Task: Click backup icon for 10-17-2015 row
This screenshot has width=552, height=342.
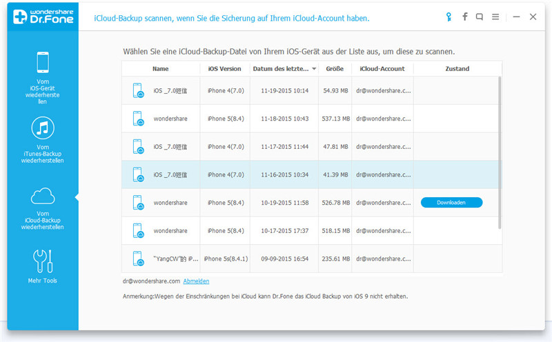Action: (139, 230)
